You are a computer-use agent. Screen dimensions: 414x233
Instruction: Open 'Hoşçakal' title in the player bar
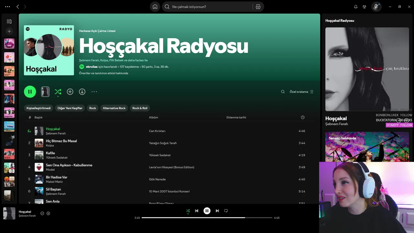[25, 212]
